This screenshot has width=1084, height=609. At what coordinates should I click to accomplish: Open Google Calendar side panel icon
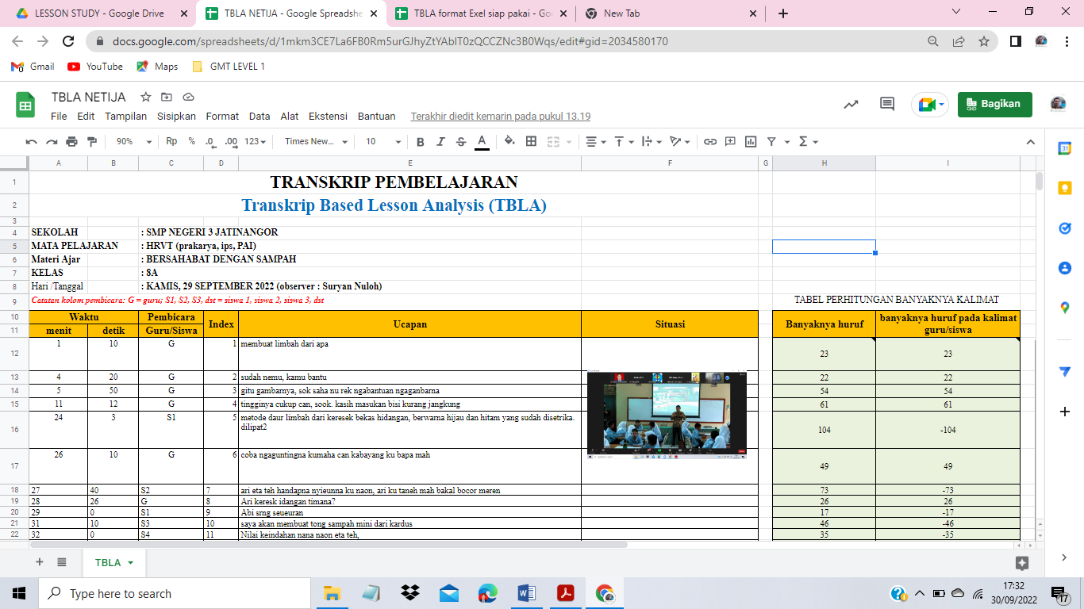[x=1065, y=148]
